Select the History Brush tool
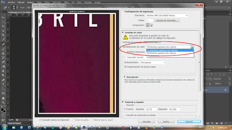The height and width of the screenshot is (130, 232). click(x=3, y=58)
